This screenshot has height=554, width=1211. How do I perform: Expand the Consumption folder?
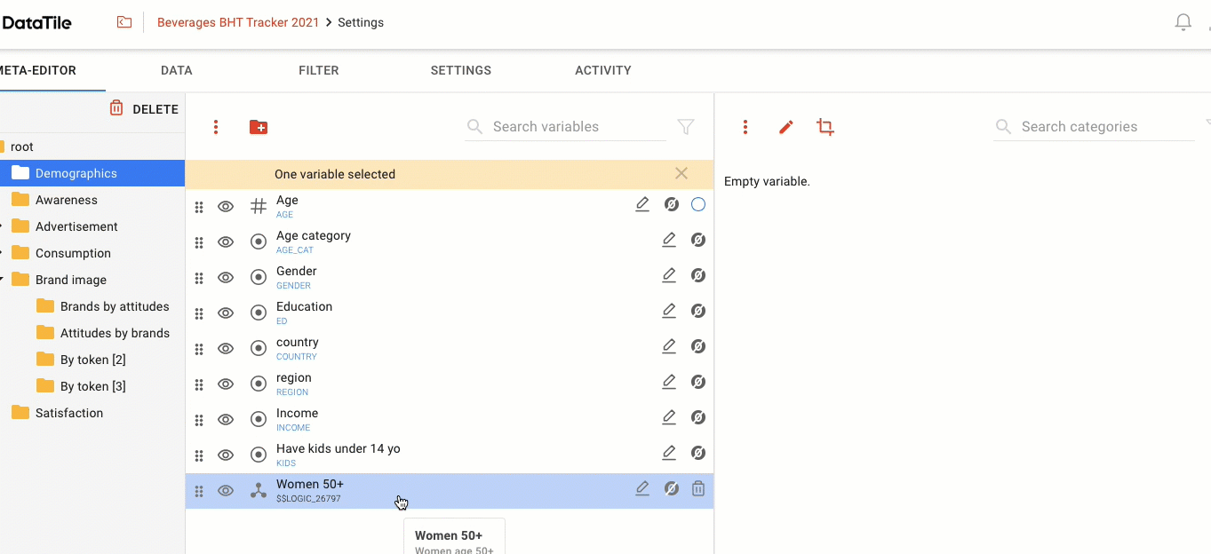pyautogui.click(x=3, y=253)
